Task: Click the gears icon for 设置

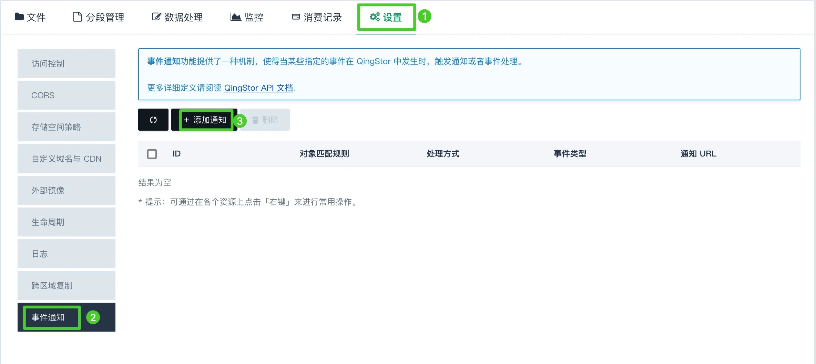Action: point(375,17)
